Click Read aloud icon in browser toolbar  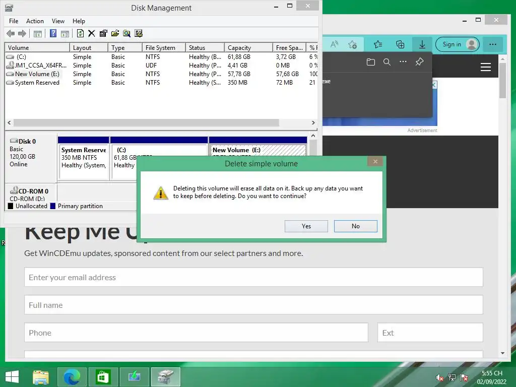(x=335, y=44)
